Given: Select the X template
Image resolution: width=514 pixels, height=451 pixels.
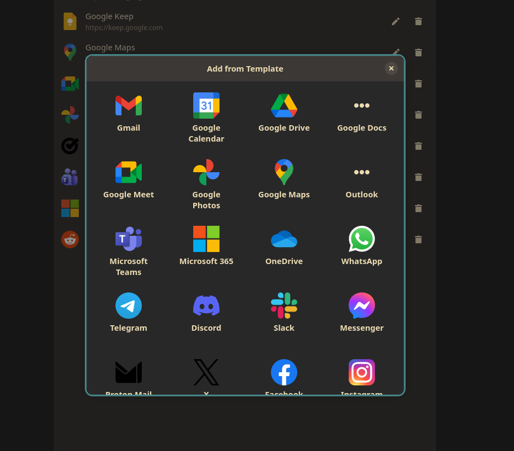Looking at the screenshot, I should [x=206, y=375].
